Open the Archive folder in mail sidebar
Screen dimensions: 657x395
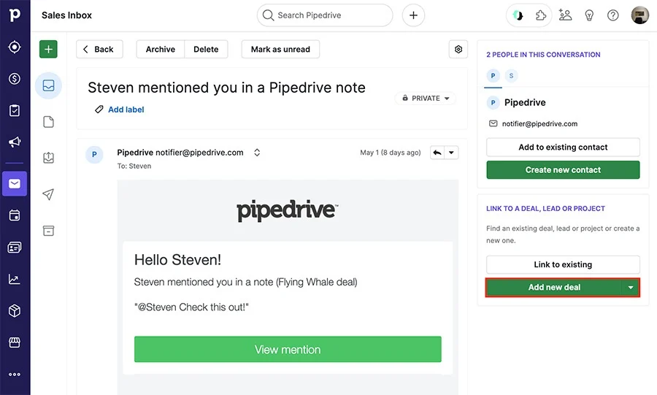tap(49, 231)
